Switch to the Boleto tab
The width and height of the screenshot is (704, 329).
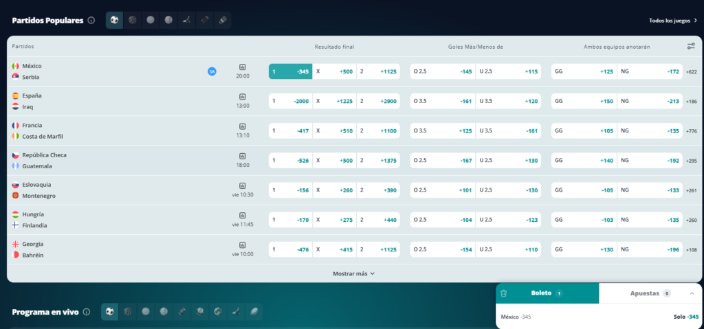pos(547,293)
